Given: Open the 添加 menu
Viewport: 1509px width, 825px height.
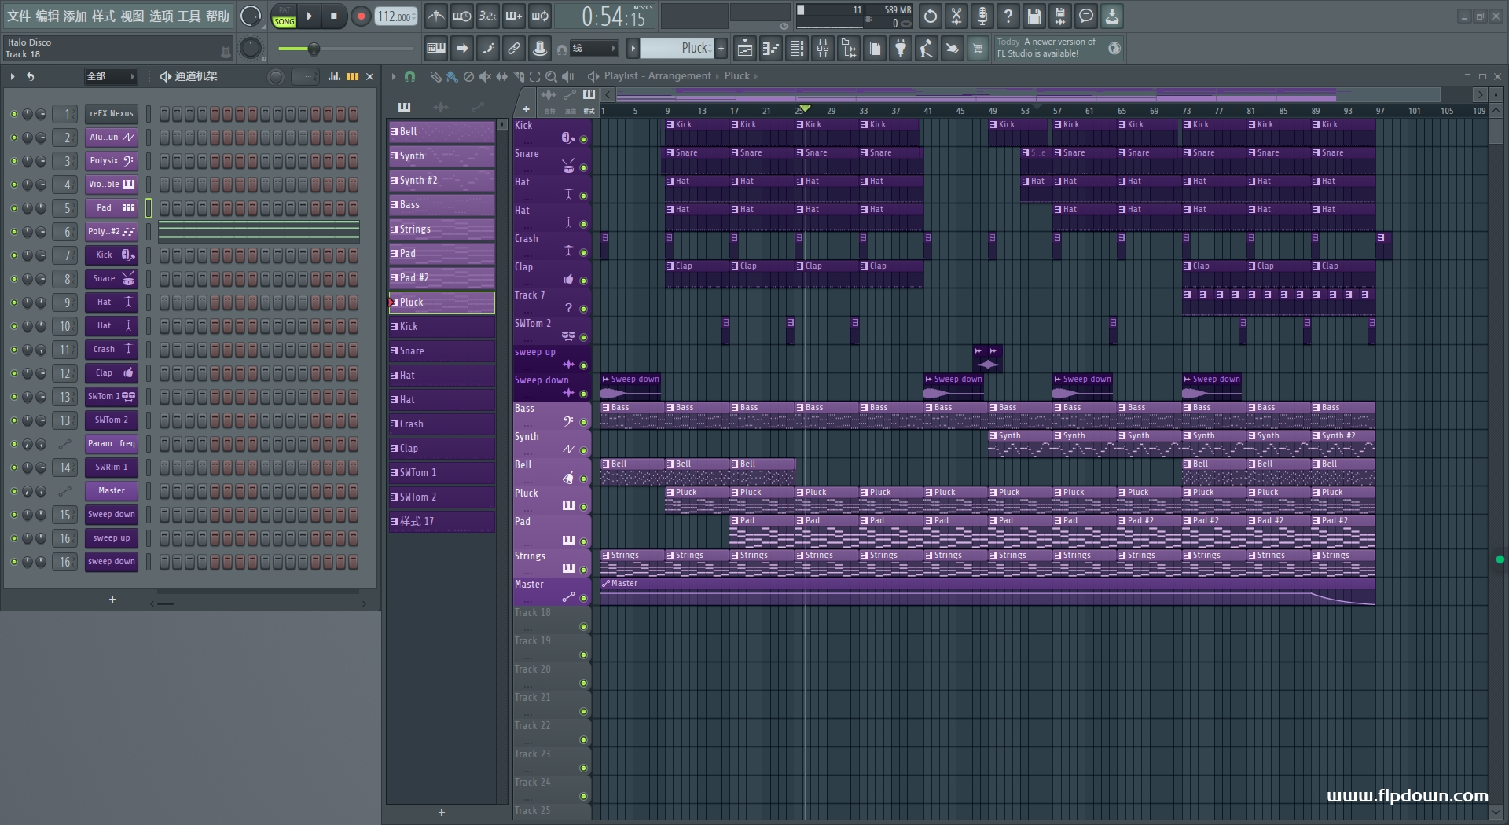Looking at the screenshot, I should [75, 16].
